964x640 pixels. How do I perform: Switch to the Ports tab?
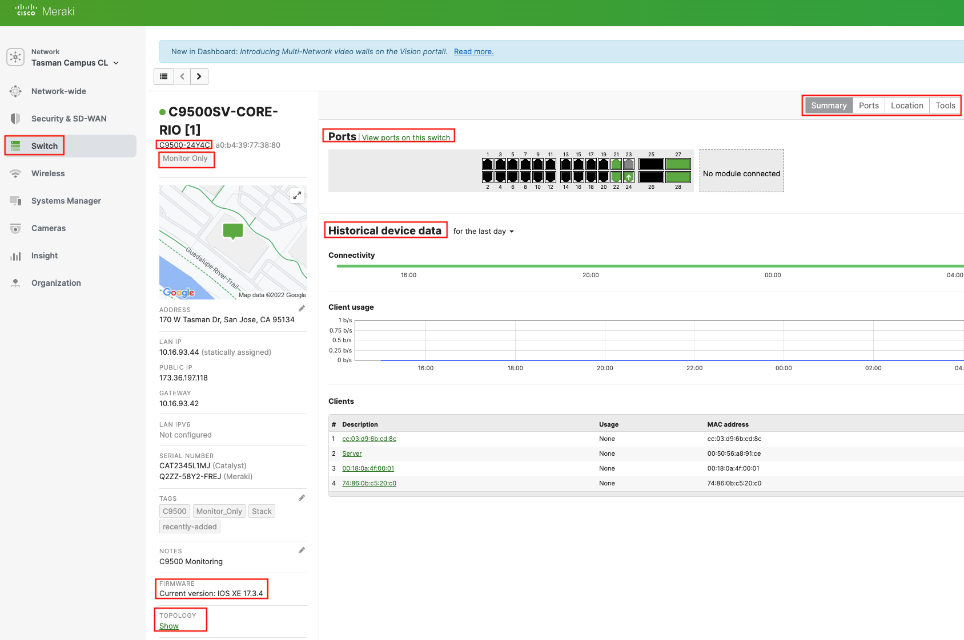(869, 106)
